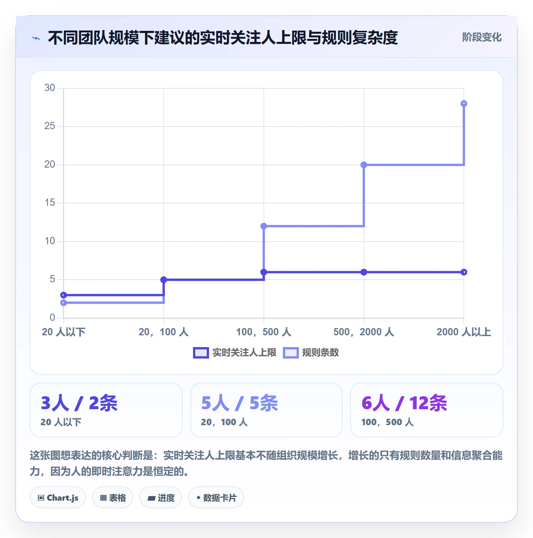
Task: Click the 规则条数 legend label
Action: [320, 353]
